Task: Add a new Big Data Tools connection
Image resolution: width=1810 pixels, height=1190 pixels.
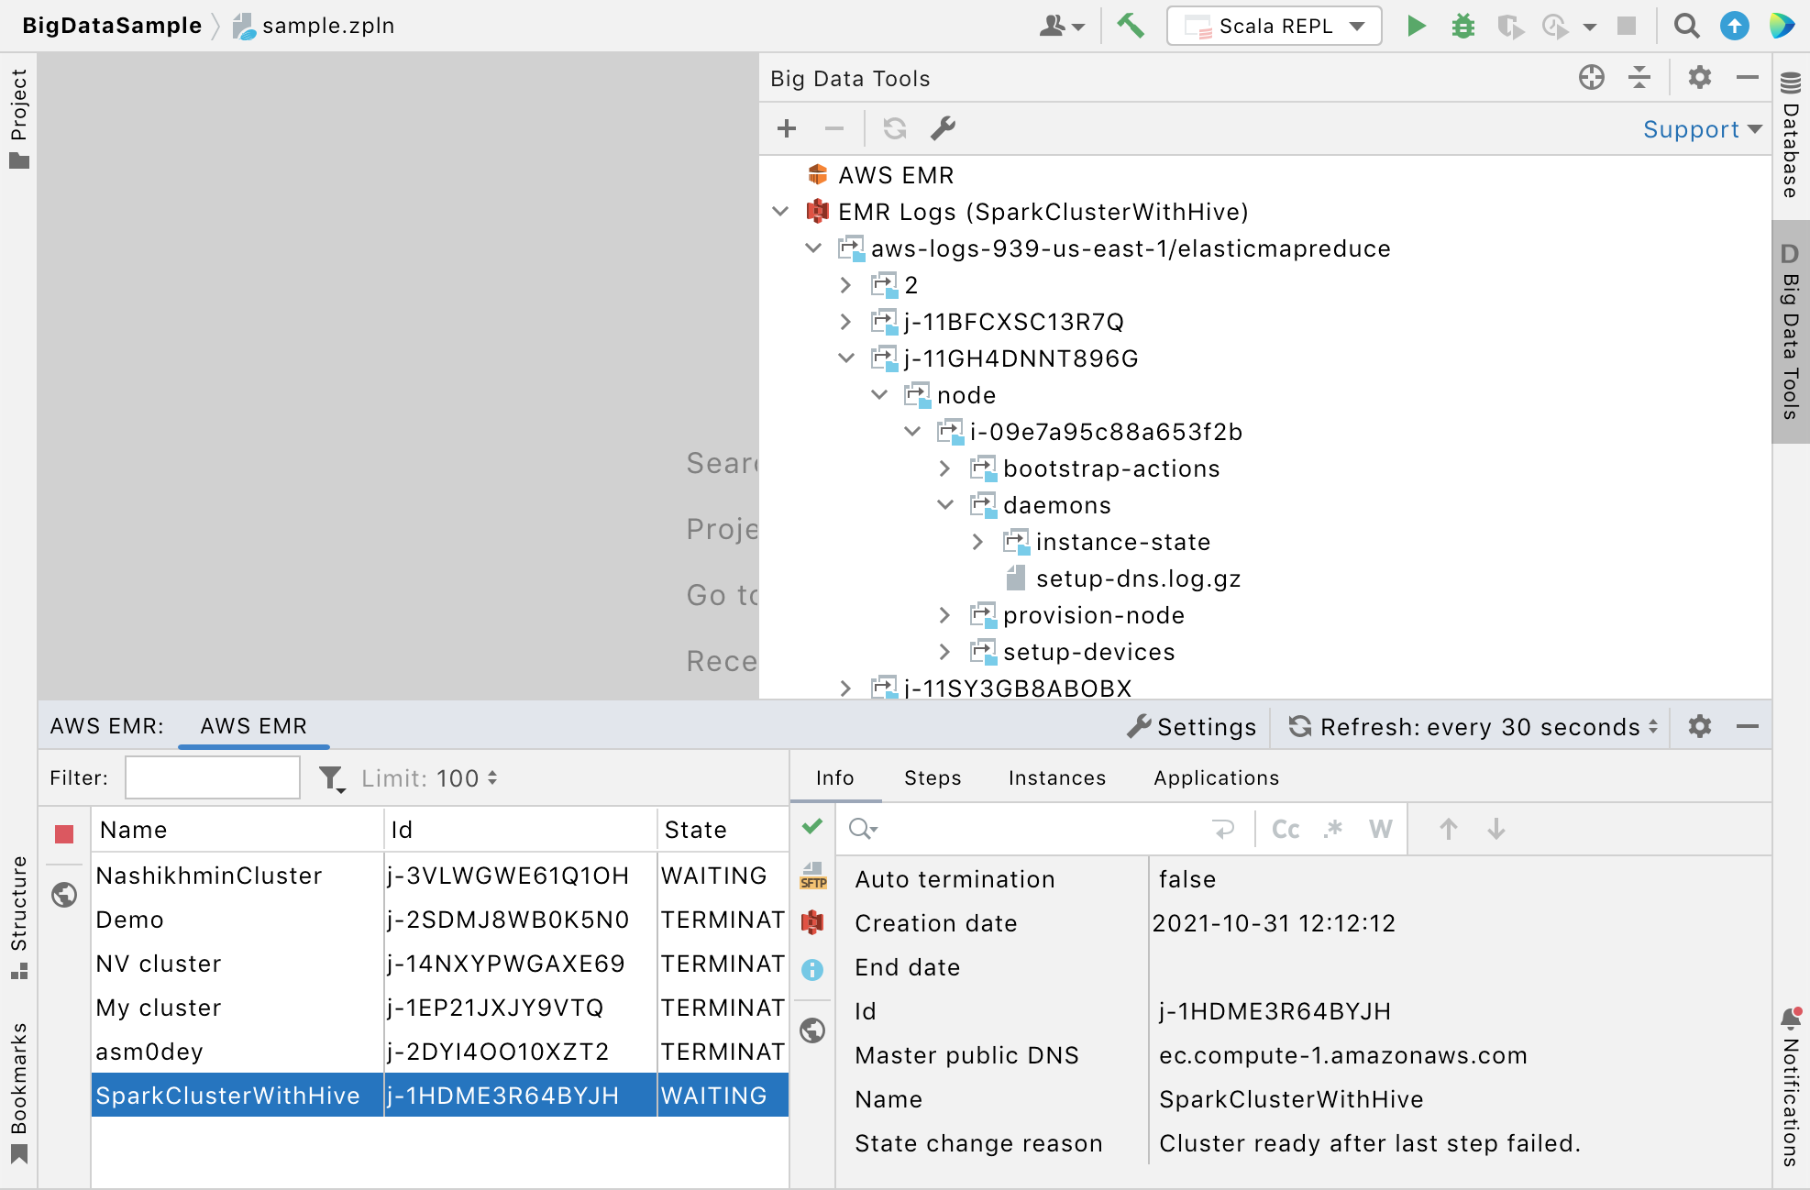Action: pos(786,128)
